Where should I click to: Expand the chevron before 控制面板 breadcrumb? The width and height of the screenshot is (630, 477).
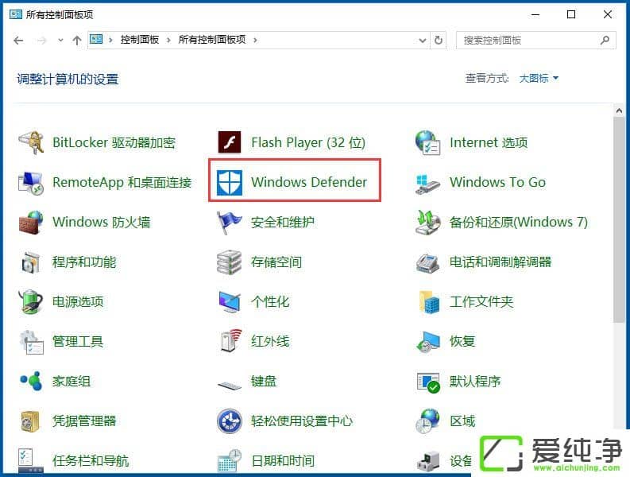(110, 40)
